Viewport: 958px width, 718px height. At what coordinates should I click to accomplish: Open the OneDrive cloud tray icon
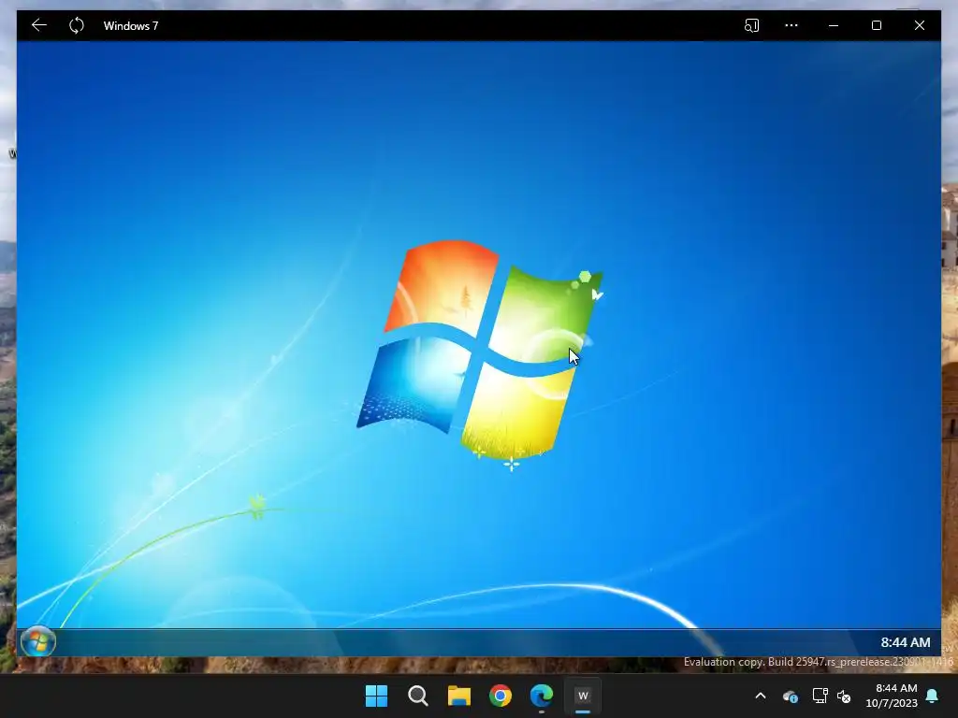tap(790, 696)
